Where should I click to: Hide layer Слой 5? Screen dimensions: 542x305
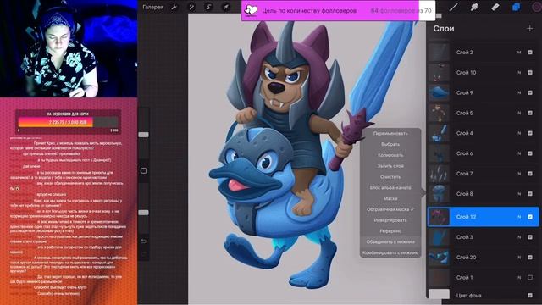530,113
